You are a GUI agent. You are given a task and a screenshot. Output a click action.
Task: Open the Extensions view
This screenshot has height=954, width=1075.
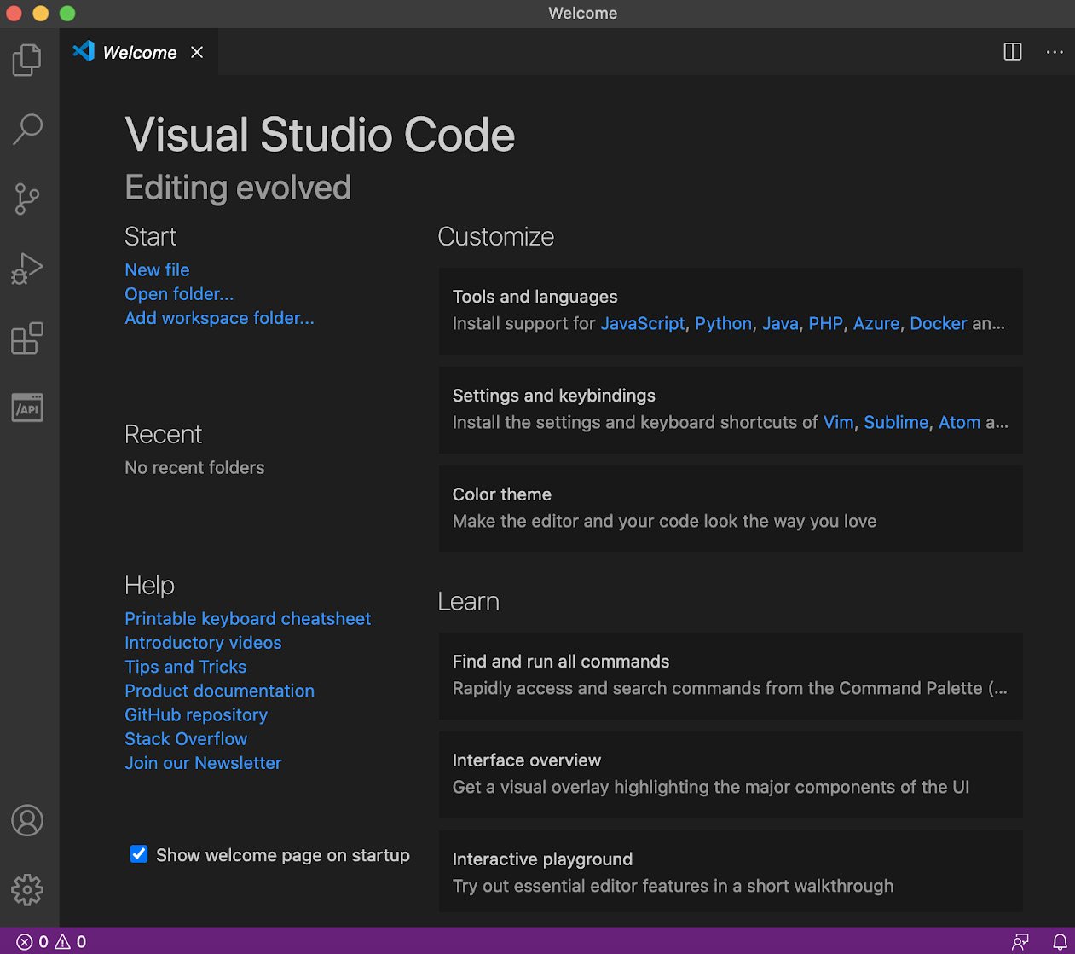pyautogui.click(x=27, y=338)
